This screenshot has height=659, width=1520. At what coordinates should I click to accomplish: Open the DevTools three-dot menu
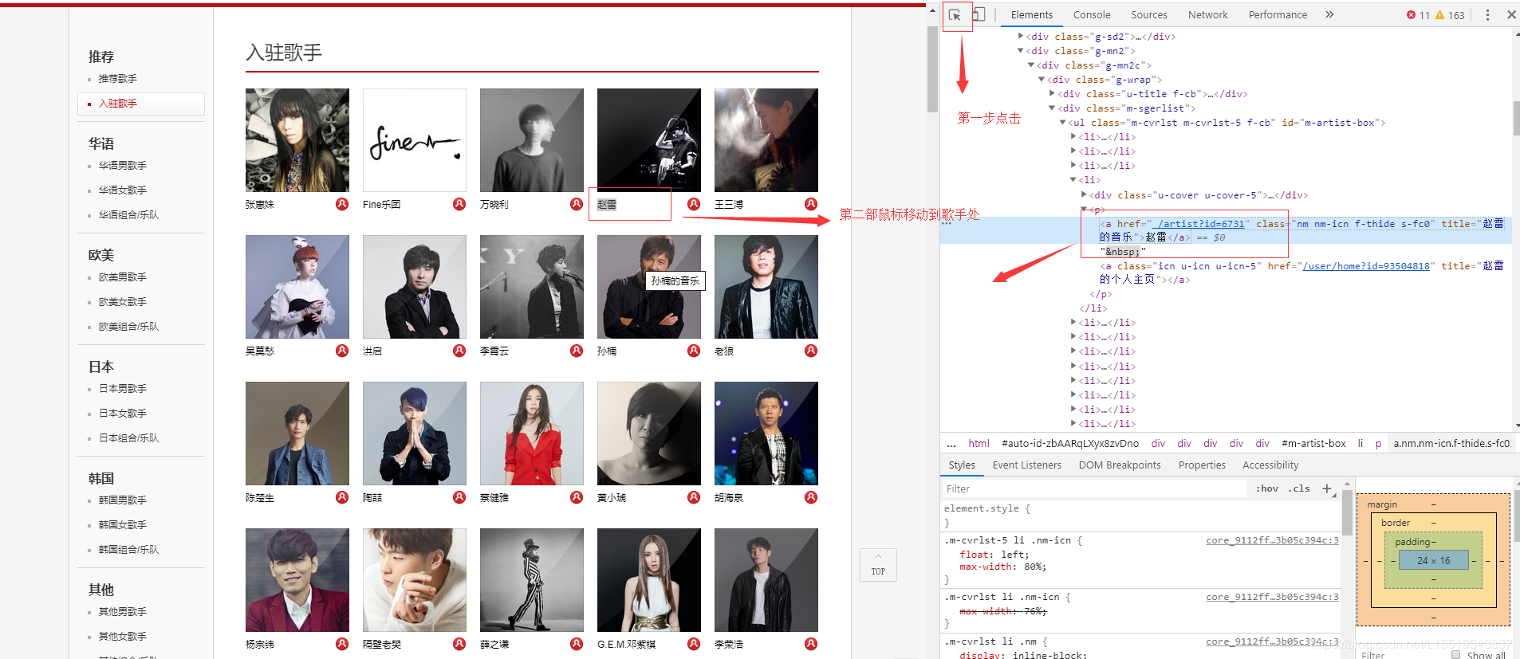click(1487, 14)
